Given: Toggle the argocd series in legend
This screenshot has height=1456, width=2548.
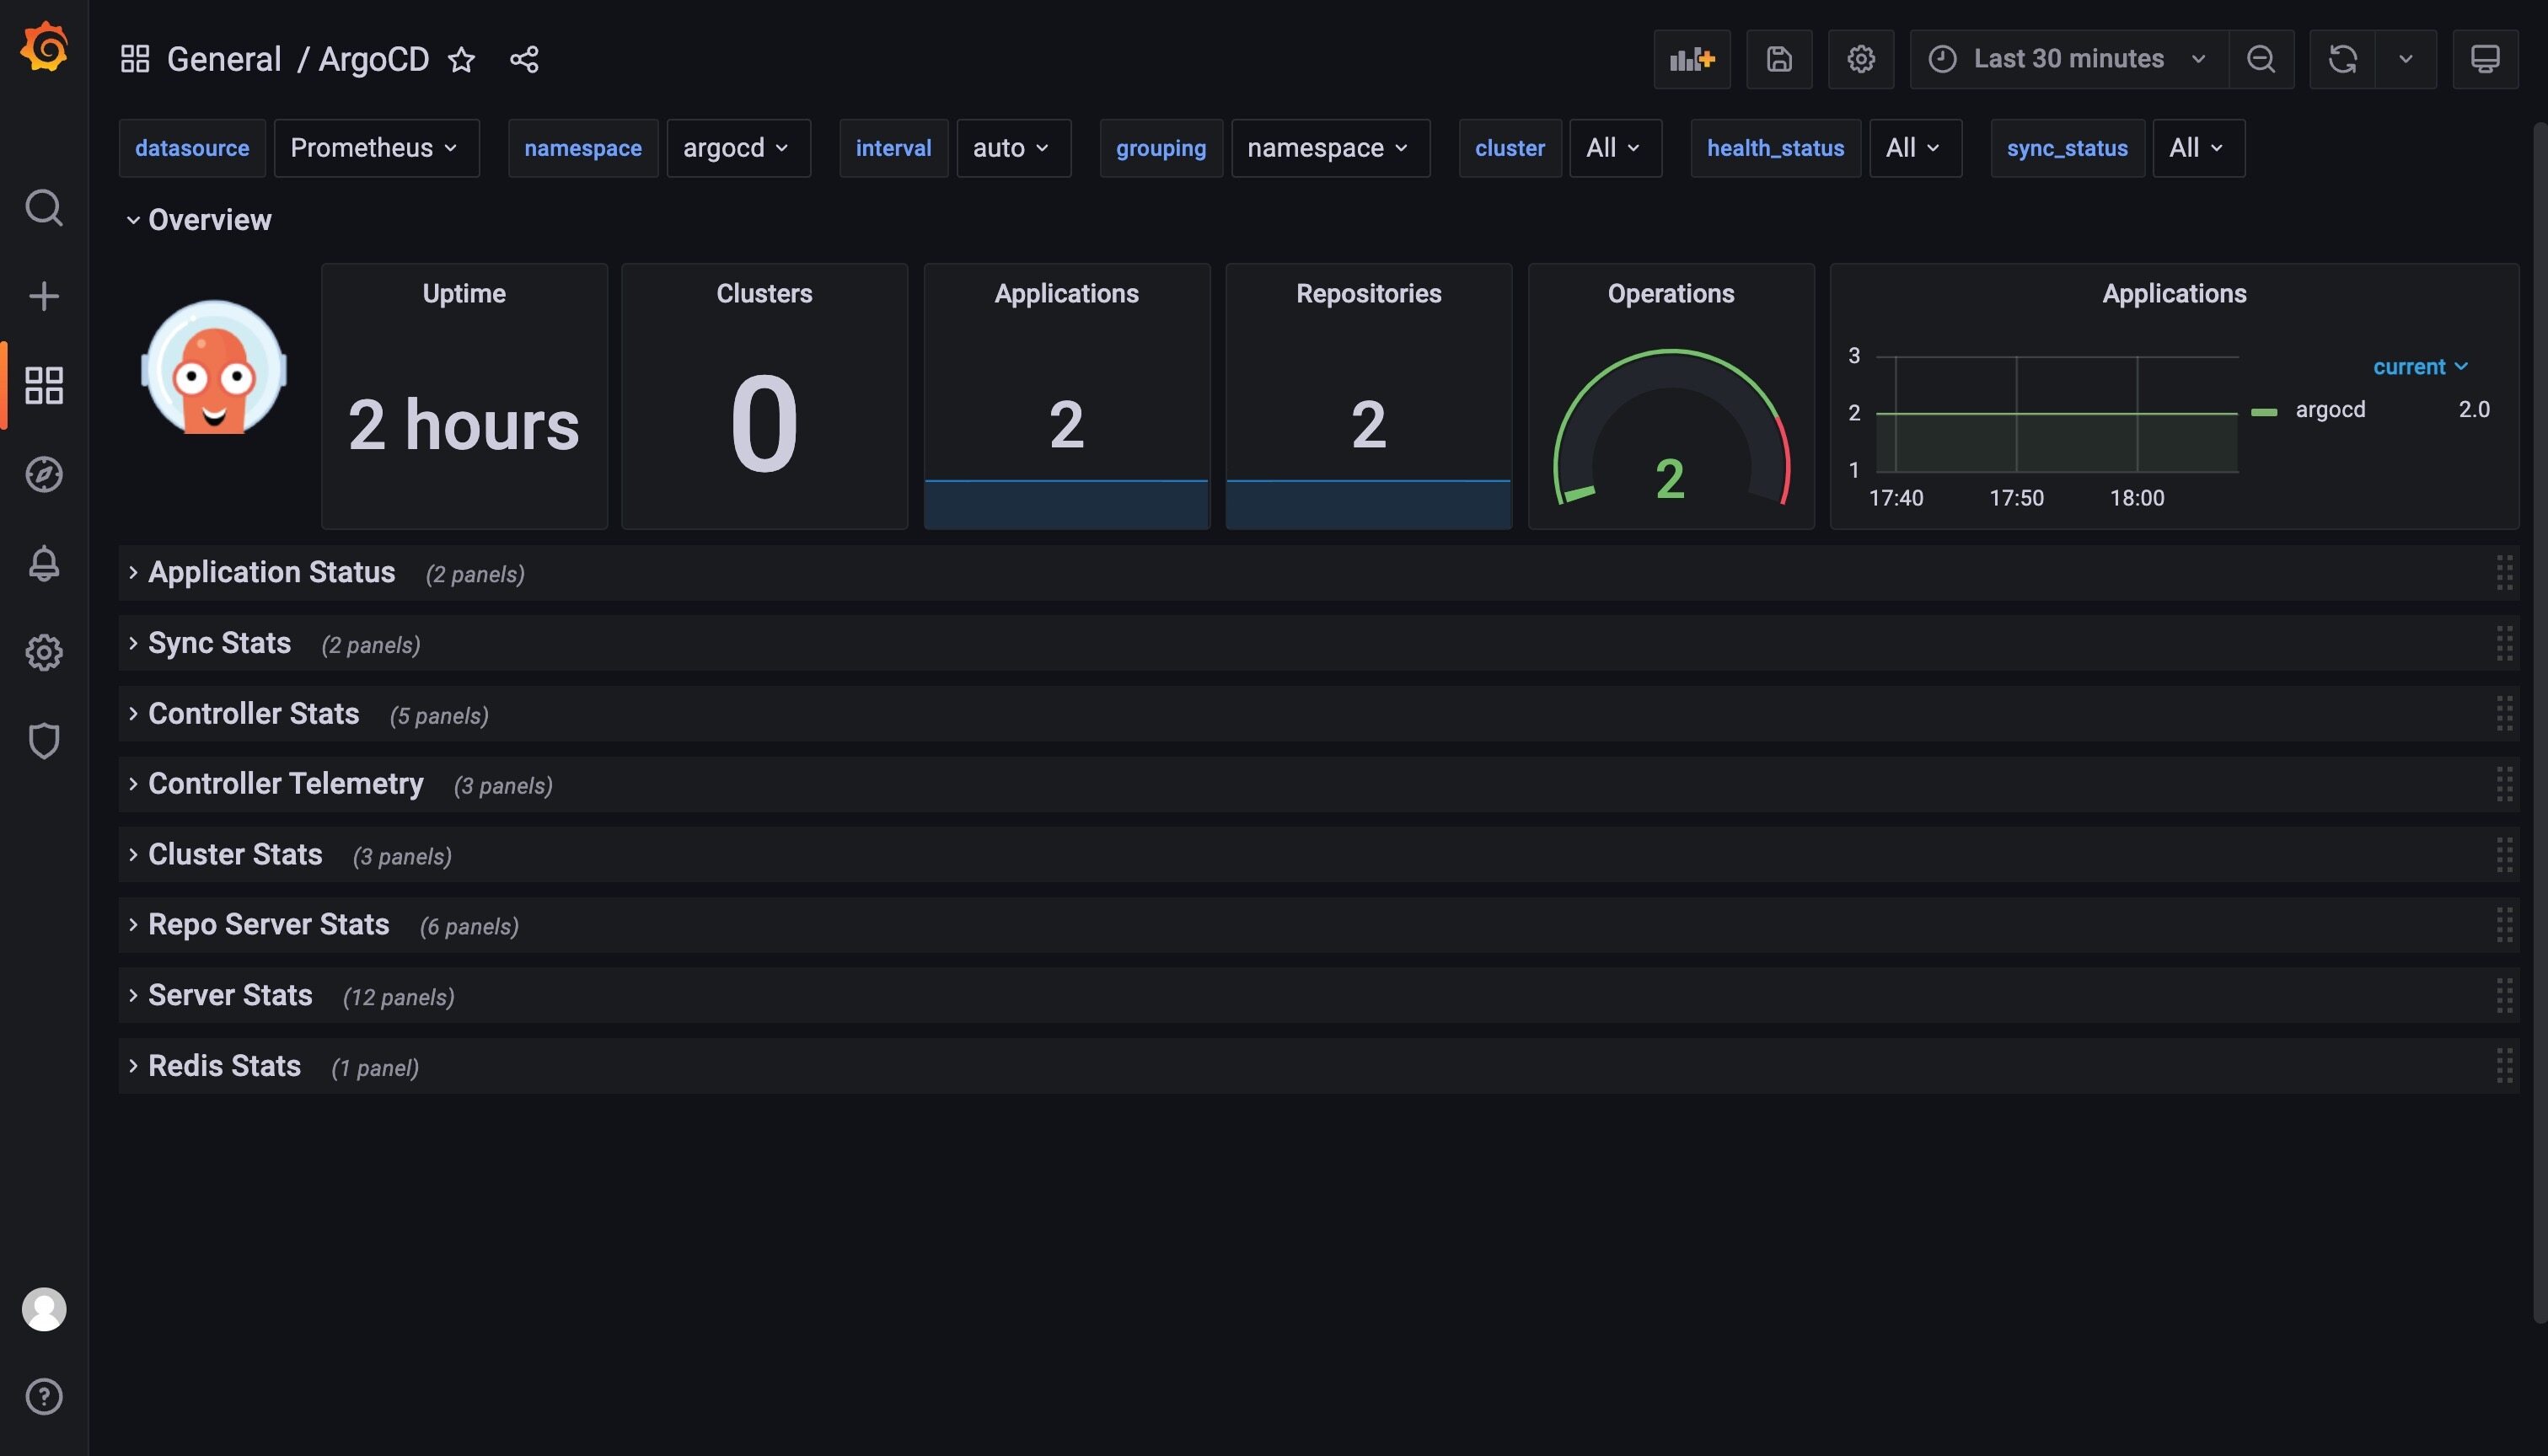Looking at the screenshot, I should point(2330,410).
